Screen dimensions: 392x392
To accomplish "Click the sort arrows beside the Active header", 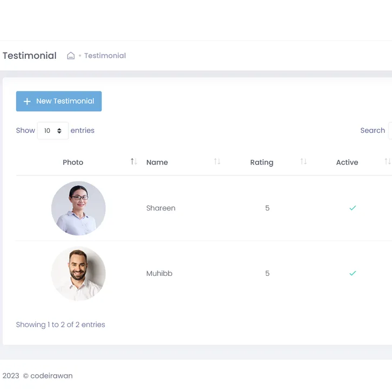I will (x=387, y=162).
